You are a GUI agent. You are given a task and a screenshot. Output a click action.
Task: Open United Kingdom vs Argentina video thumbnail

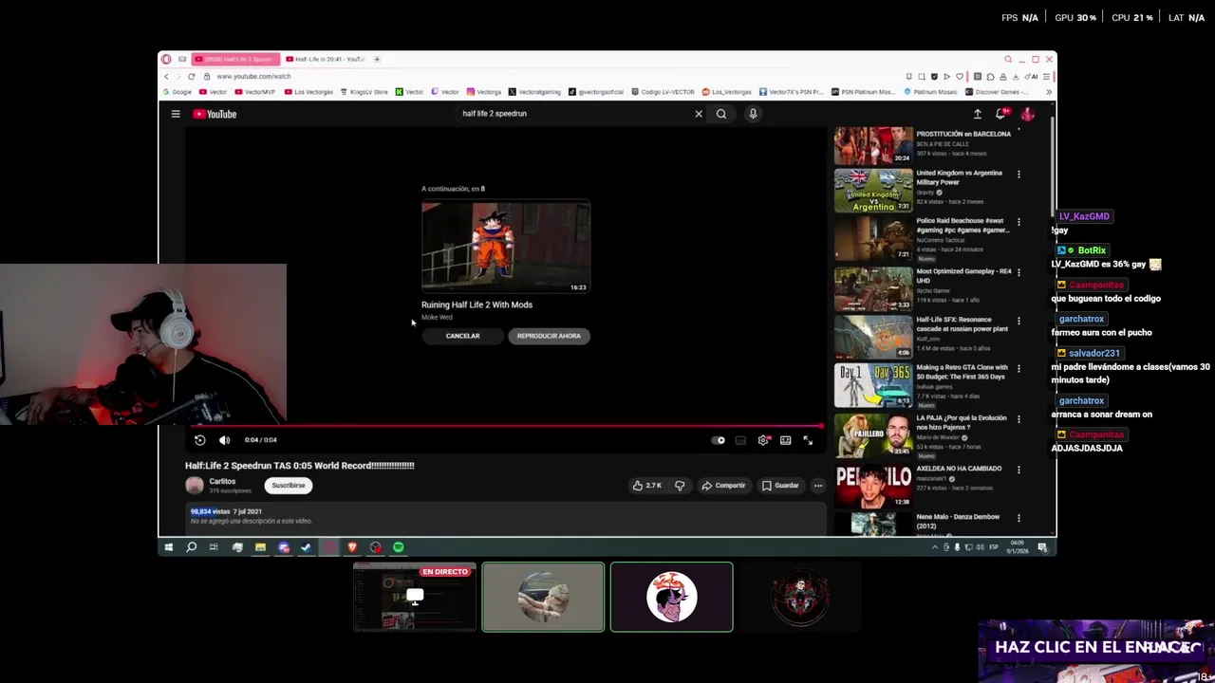click(x=873, y=191)
